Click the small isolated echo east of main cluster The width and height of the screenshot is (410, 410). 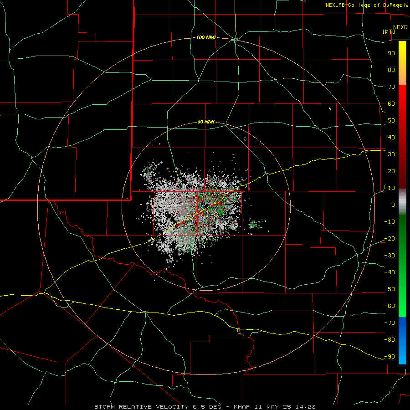coord(256,225)
